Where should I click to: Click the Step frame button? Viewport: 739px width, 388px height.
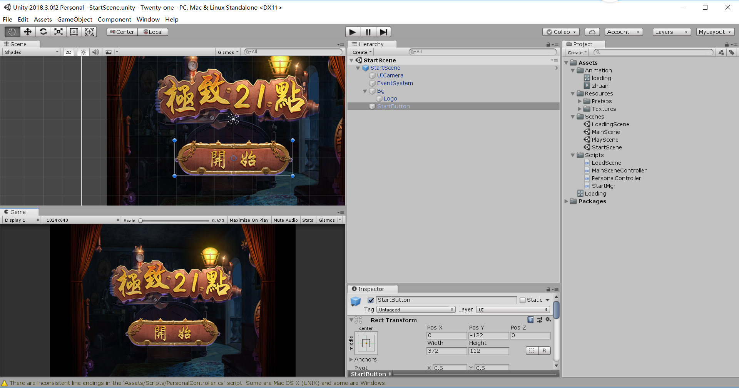click(x=383, y=32)
